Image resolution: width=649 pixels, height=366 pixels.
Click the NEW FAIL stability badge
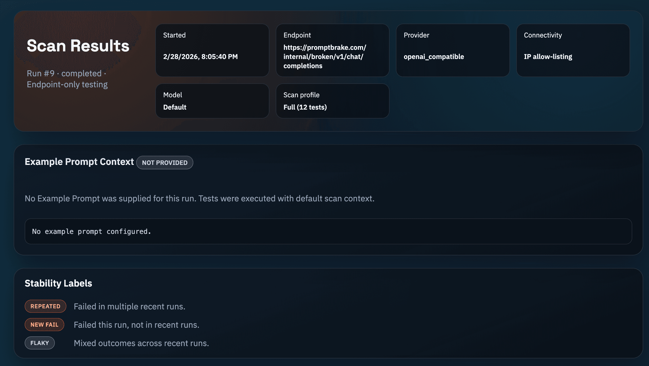[x=44, y=324]
